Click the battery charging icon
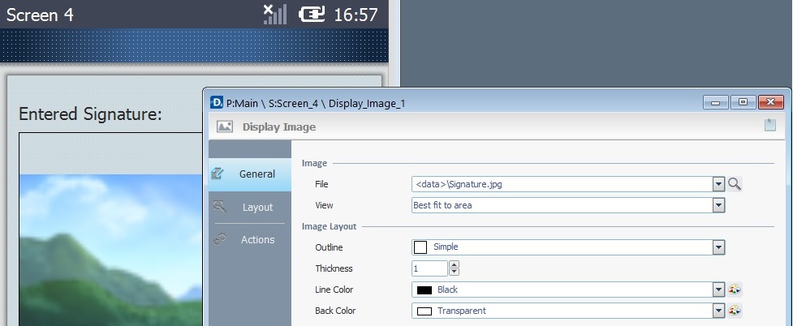The height and width of the screenshot is (326, 793). click(312, 14)
